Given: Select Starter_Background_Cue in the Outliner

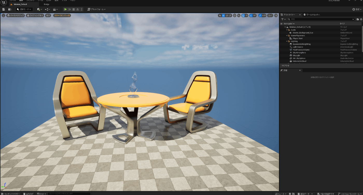Looking at the screenshot, I should click(303, 33).
